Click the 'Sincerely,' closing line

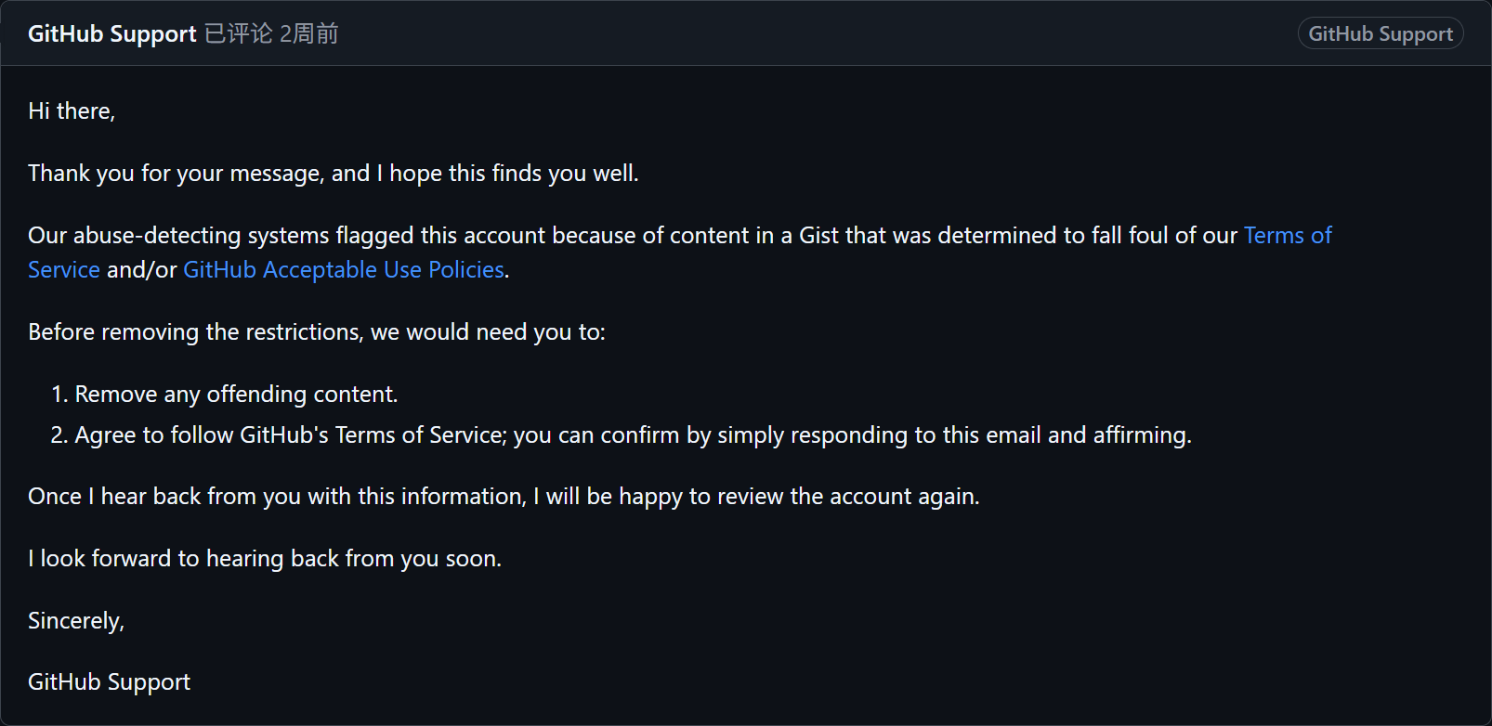tap(76, 620)
